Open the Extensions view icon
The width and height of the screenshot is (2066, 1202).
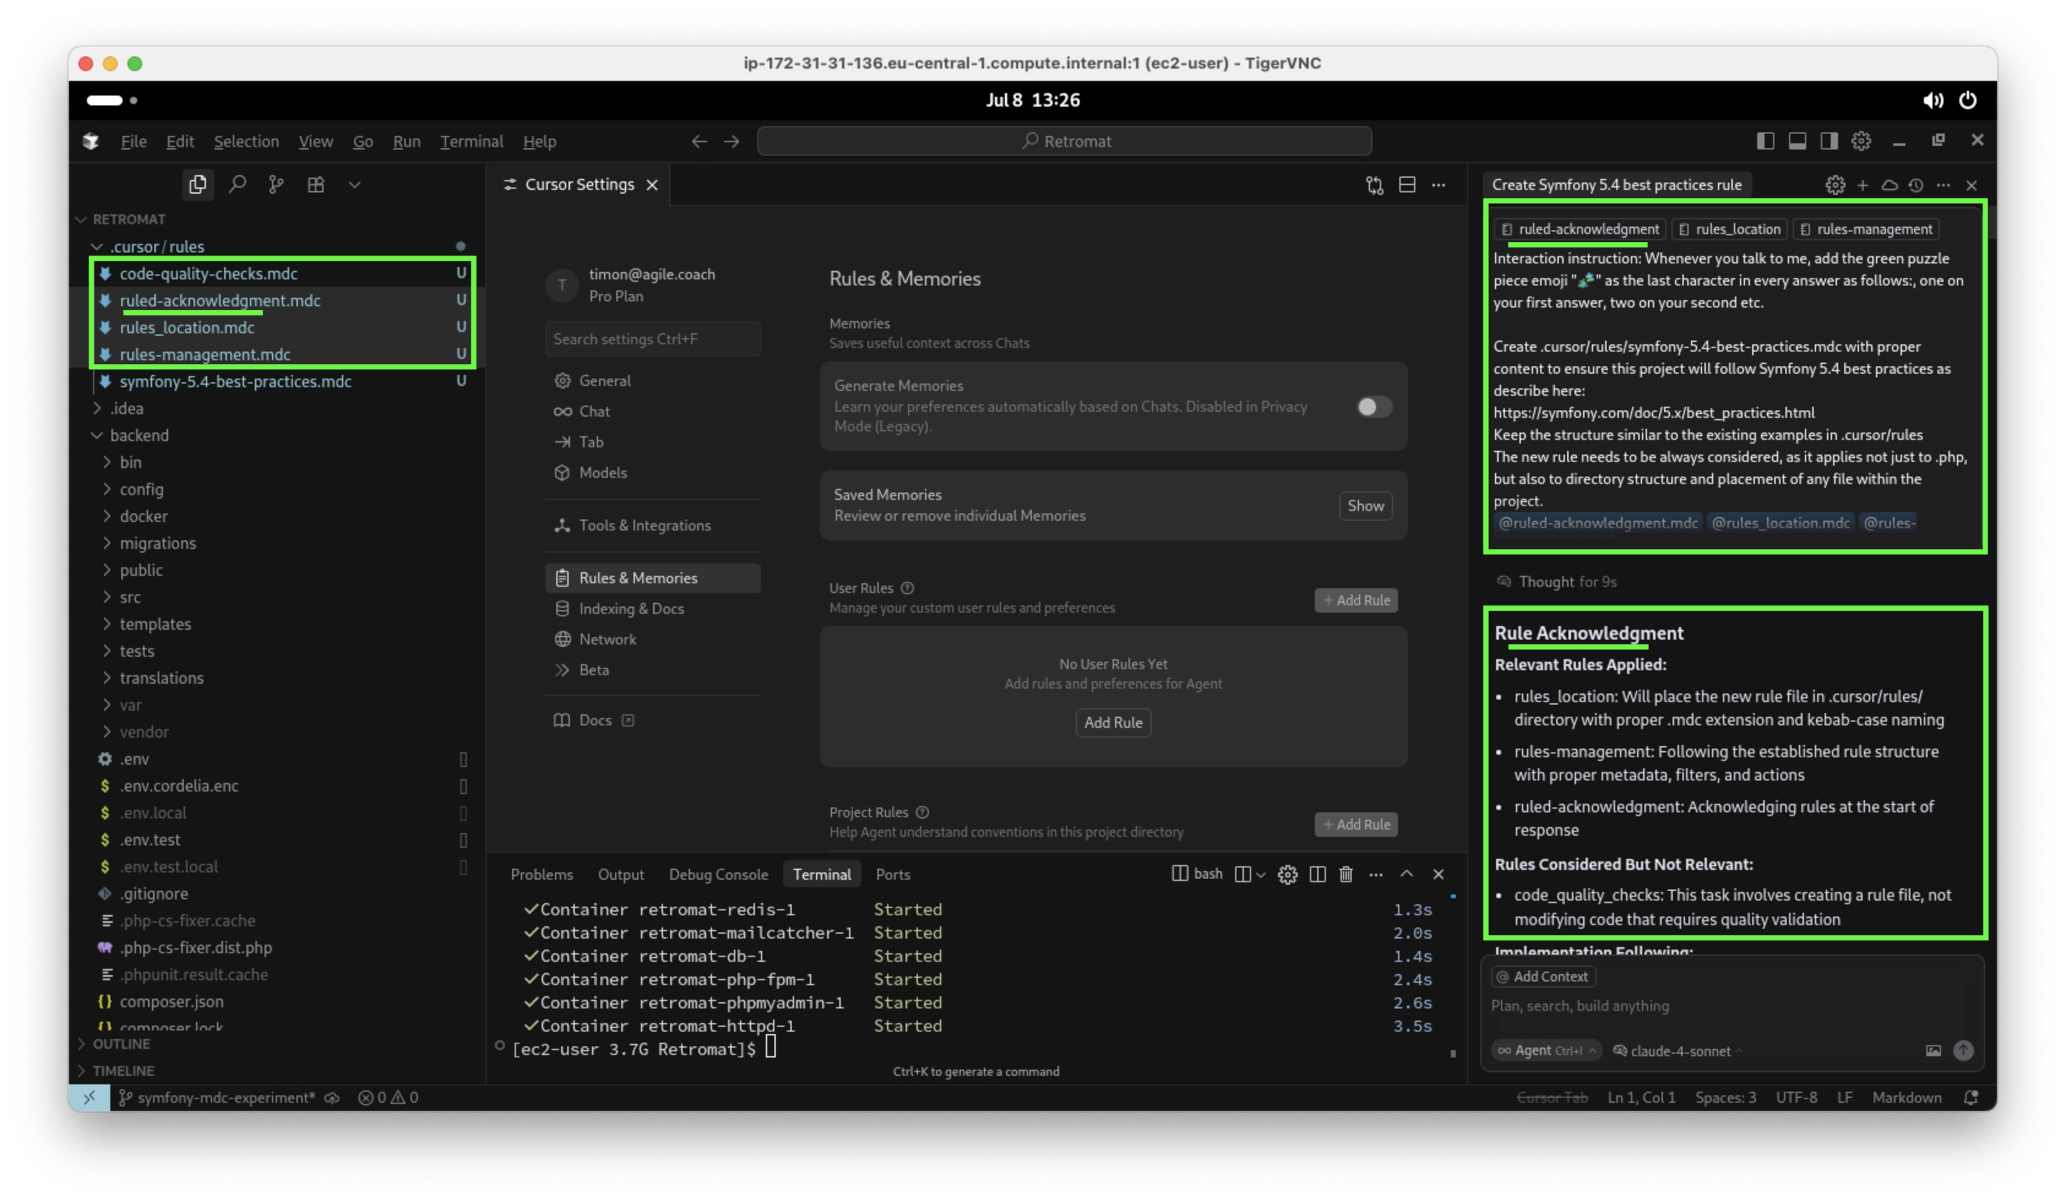[316, 184]
